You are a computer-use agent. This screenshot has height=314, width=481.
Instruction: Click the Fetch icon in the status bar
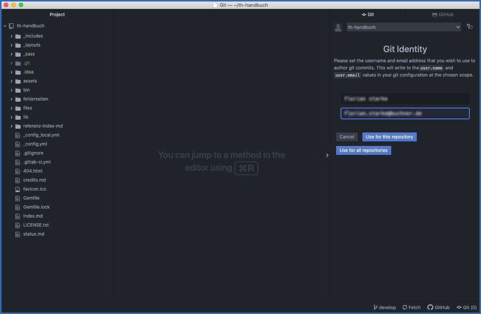tap(404, 307)
